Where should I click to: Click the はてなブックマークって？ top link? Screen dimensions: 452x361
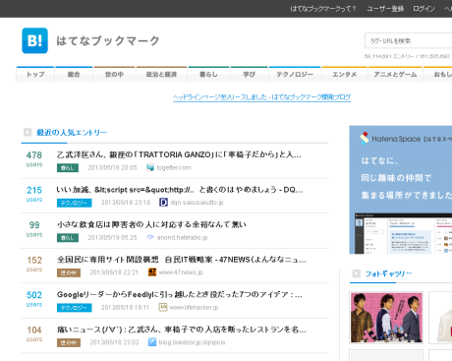(323, 9)
